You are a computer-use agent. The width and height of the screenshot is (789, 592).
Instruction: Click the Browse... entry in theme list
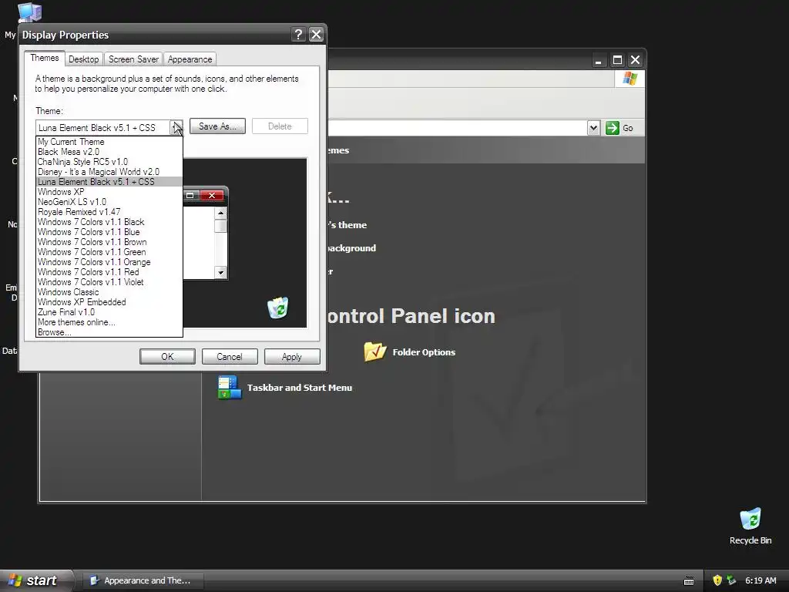[109, 332]
